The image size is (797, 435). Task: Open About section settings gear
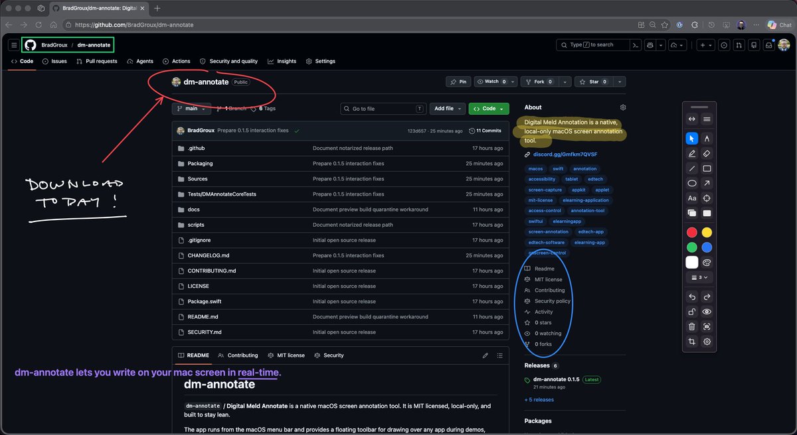tap(623, 107)
